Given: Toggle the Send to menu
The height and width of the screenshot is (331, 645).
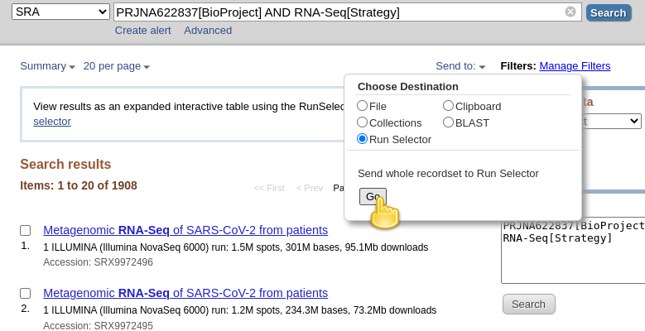Looking at the screenshot, I should pyautogui.click(x=460, y=66).
